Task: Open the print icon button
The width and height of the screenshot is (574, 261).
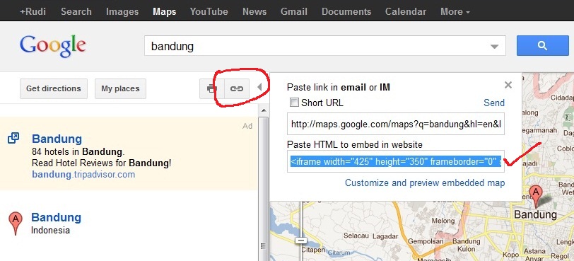Action: click(x=212, y=88)
